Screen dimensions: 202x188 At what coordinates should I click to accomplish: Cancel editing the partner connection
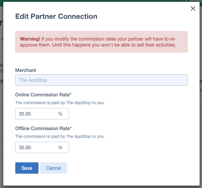point(53,168)
